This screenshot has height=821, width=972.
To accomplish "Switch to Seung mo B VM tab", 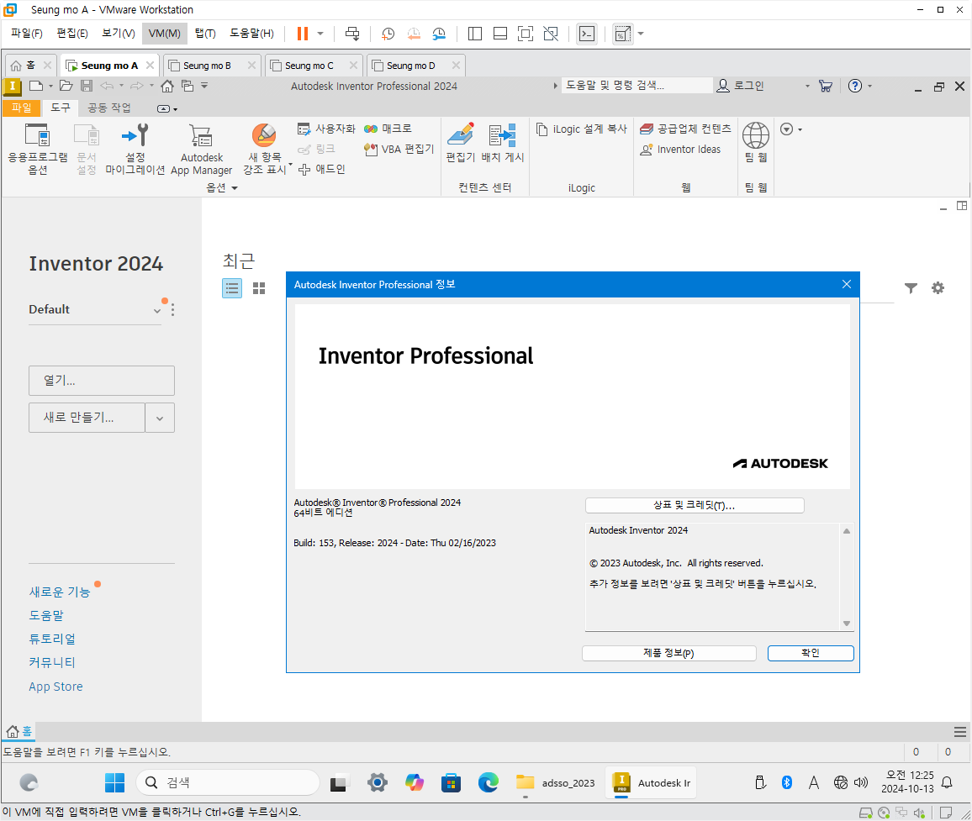I will pyautogui.click(x=207, y=65).
